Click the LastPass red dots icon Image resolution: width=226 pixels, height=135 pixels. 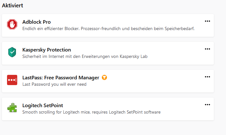coord(12,80)
